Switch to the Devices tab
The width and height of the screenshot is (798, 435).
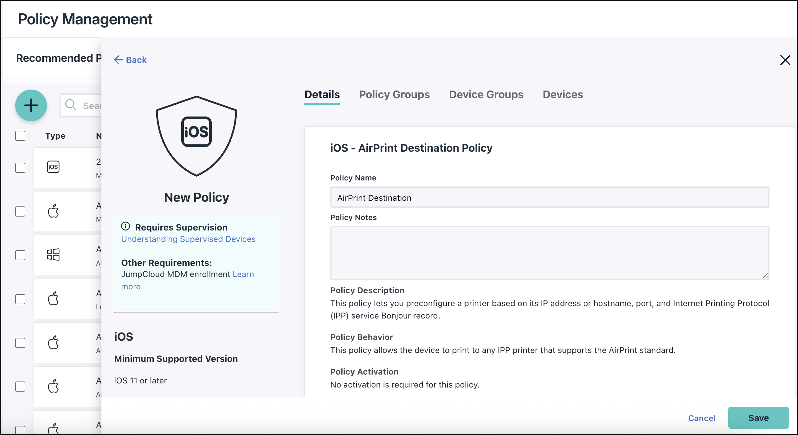[562, 94]
